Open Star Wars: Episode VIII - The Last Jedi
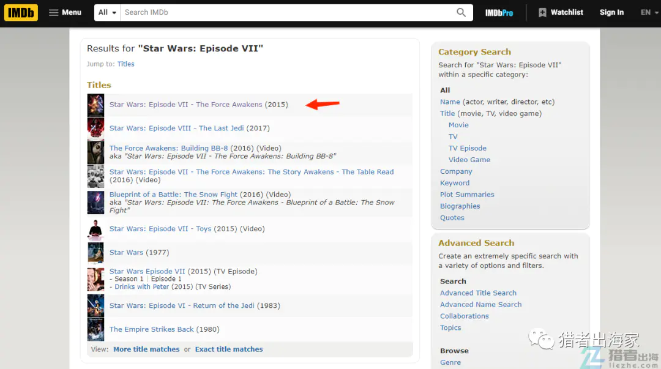661x369 pixels. [189, 129]
